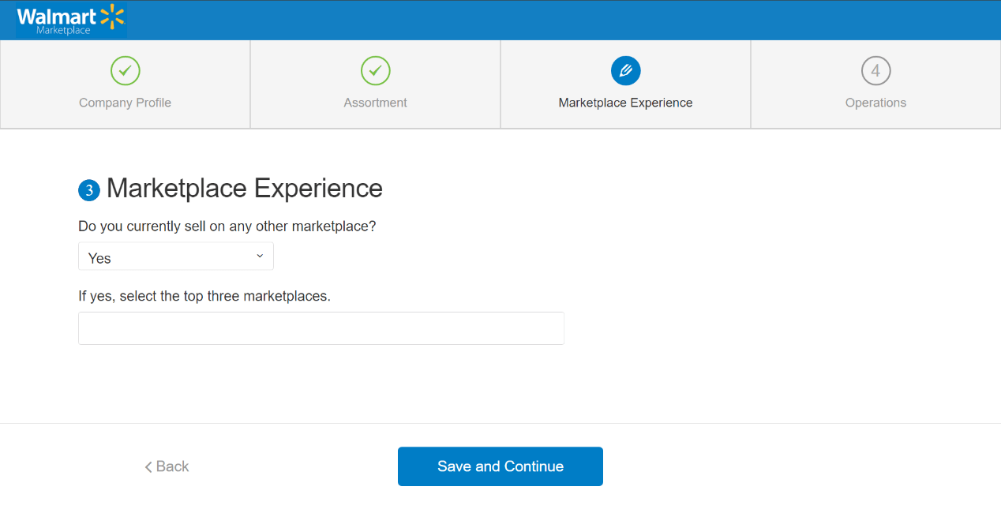Open the sell on other marketplace dropdown
Viewport: 1001px width, 509px height.
point(176,256)
